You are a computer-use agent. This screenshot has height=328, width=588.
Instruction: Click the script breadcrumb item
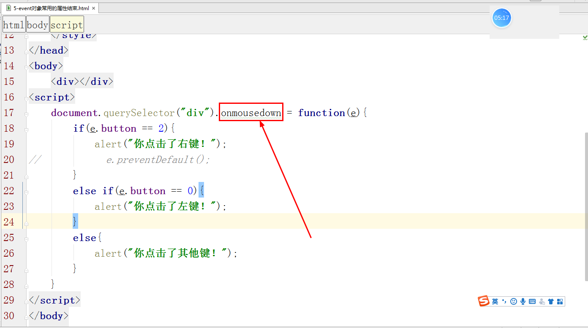(x=66, y=24)
